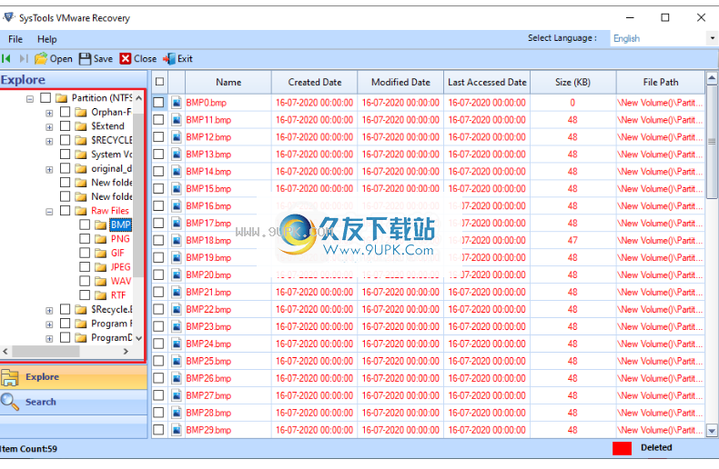719x469 pixels.
Task: Click the English language input field
Action: (x=658, y=38)
